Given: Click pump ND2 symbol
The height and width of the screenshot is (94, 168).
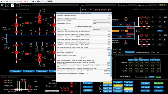Looking at the screenshot, I should tap(16, 53).
